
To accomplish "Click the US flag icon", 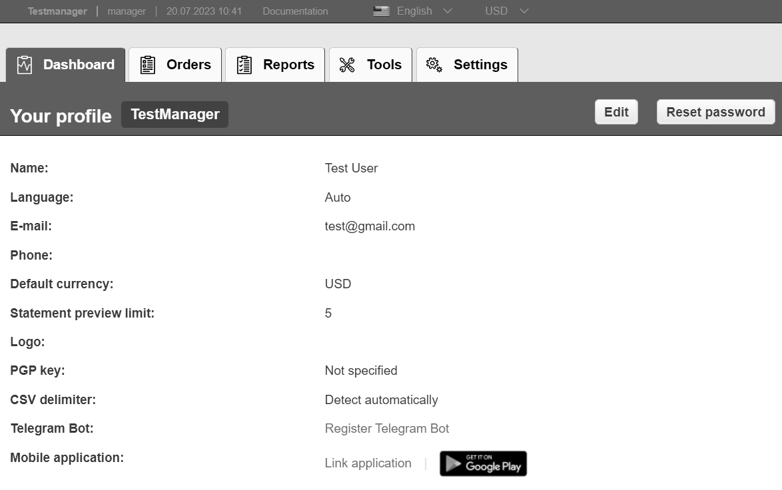I will [381, 11].
